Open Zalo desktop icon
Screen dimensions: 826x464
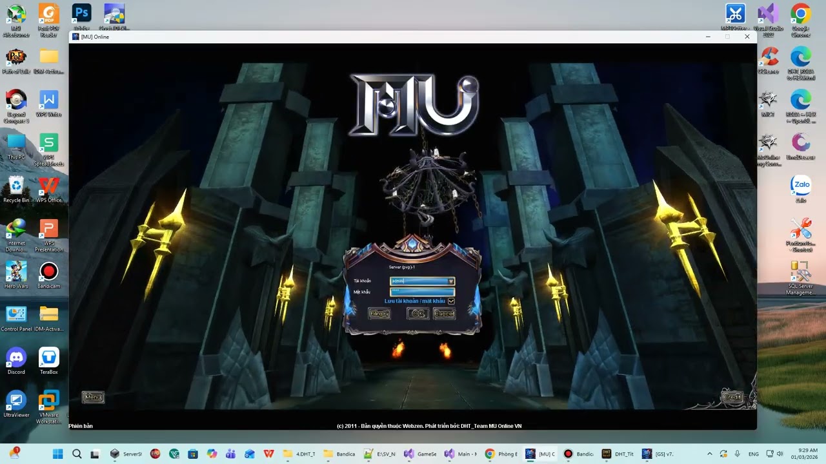pos(801,189)
